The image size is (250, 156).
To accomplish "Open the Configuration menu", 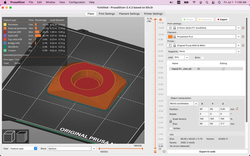I will tap(77, 2).
